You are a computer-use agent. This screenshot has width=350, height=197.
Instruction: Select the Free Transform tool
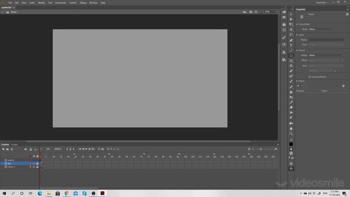click(291, 24)
